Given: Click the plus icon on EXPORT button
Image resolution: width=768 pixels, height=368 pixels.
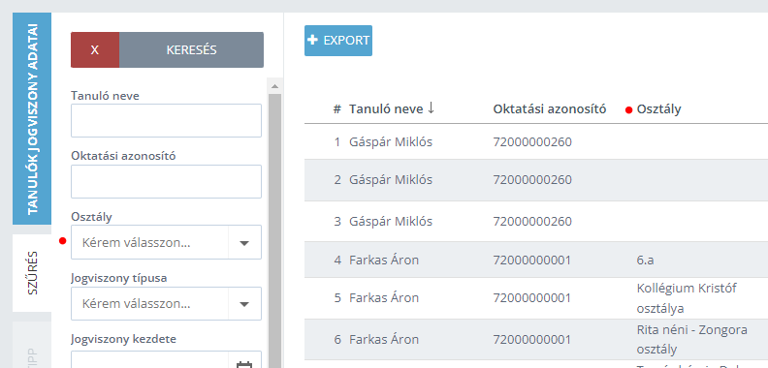Looking at the screenshot, I should coord(312,40).
